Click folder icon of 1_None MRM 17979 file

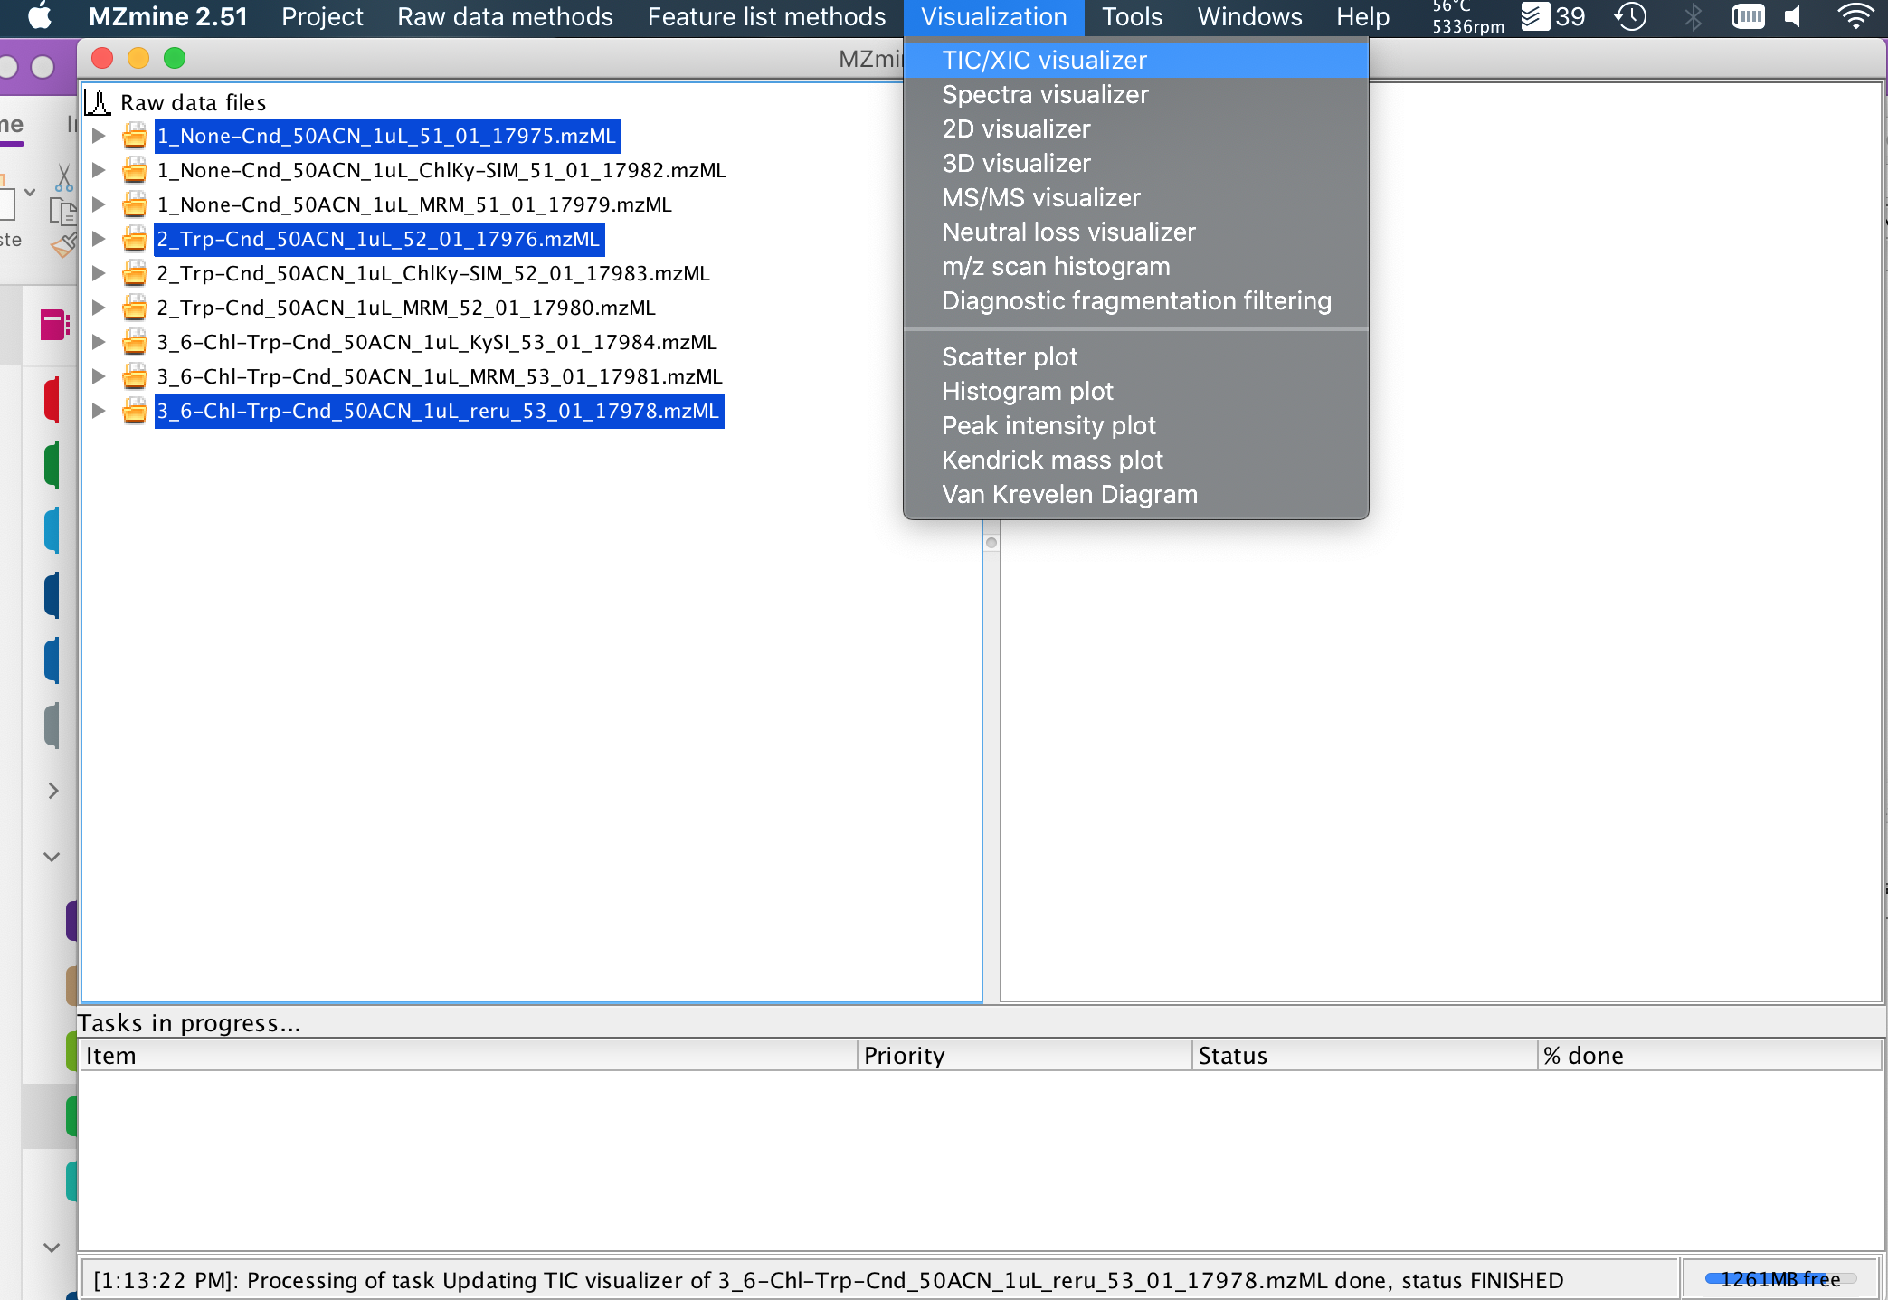pyautogui.click(x=135, y=204)
